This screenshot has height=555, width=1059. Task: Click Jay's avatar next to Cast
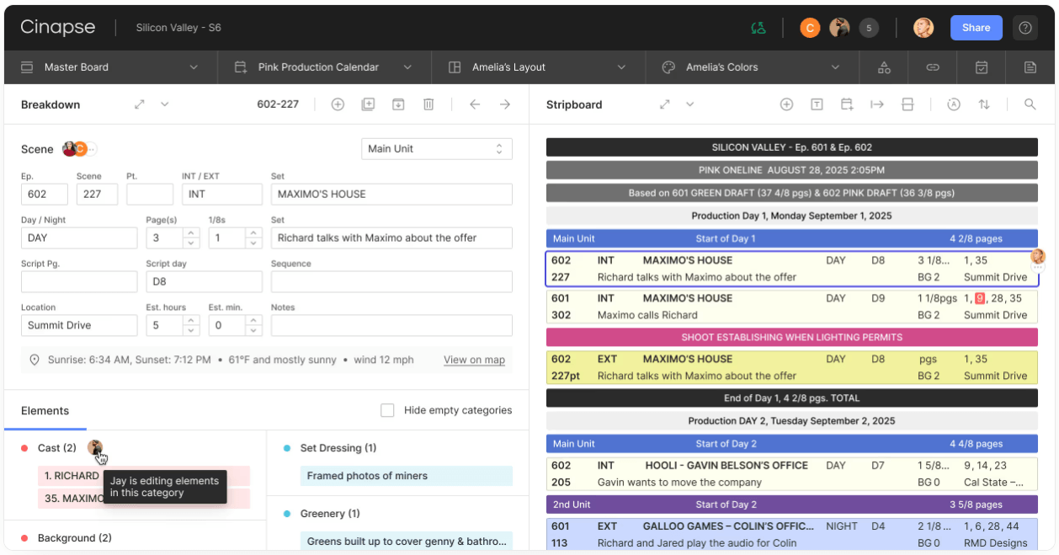(x=95, y=448)
